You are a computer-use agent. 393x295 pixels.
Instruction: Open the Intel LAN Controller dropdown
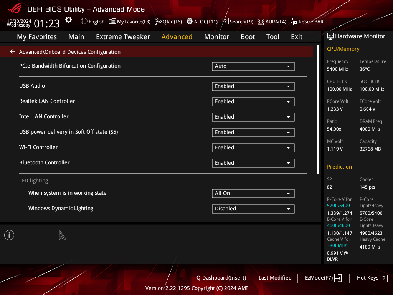click(x=253, y=117)
